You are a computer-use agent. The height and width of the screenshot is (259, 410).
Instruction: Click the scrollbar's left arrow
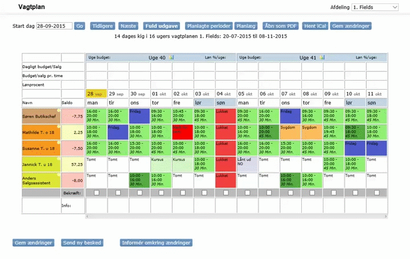pos(87,216)
